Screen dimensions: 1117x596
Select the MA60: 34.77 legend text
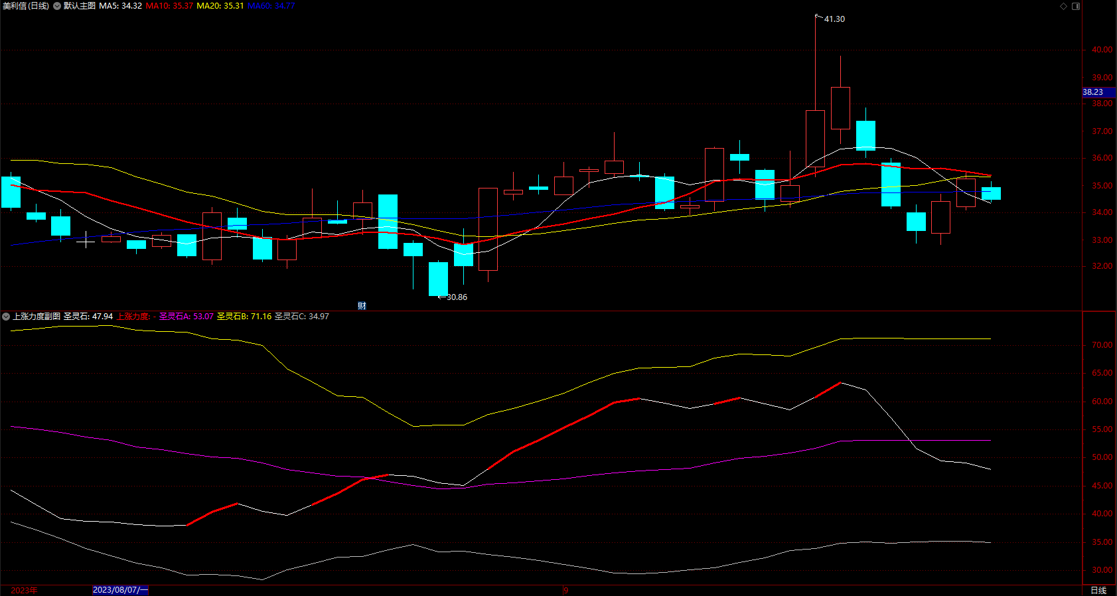[x=271, y=6]
